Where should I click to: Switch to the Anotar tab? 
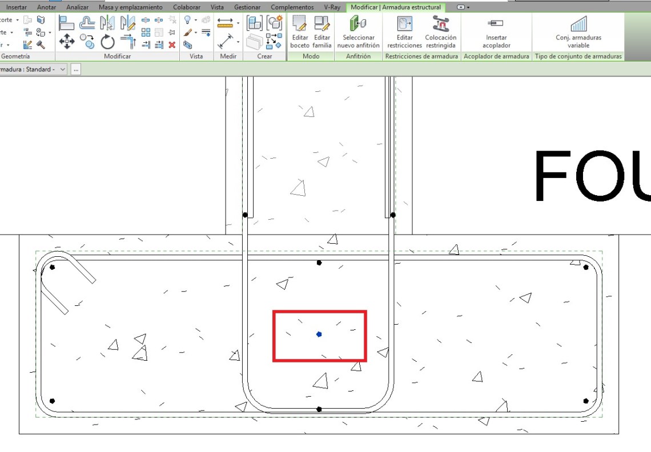click(46, 7)
